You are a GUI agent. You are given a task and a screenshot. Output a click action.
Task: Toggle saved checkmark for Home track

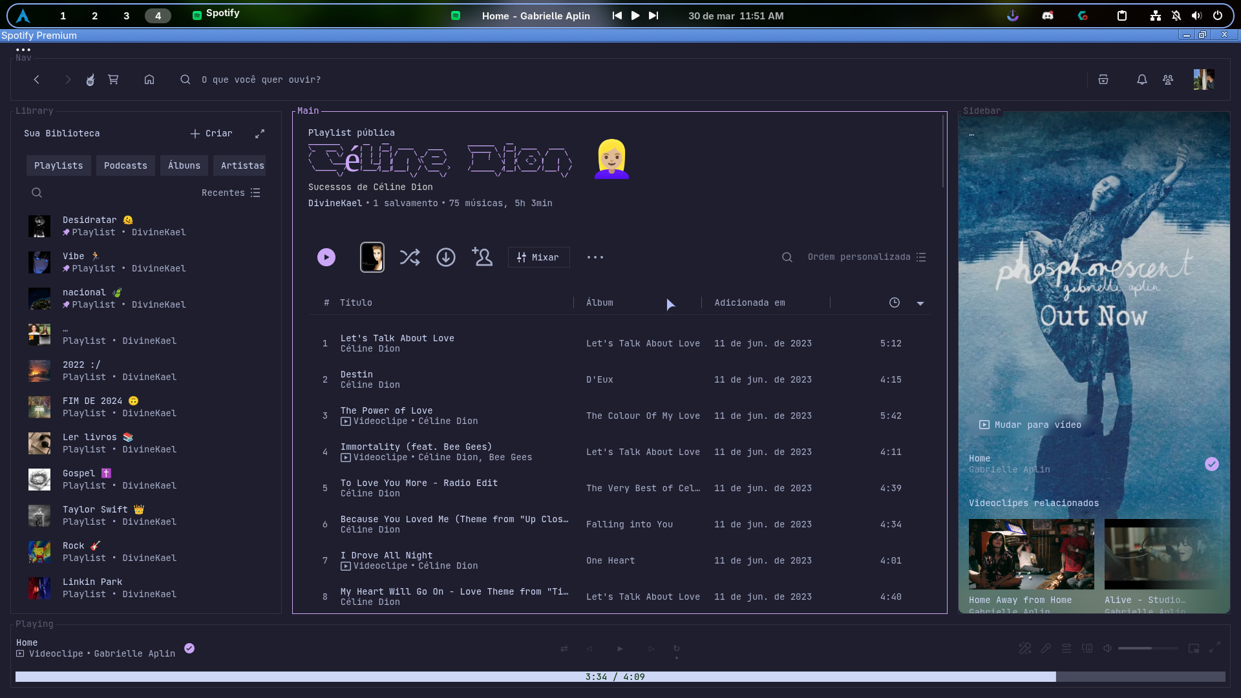click(189, 648)
